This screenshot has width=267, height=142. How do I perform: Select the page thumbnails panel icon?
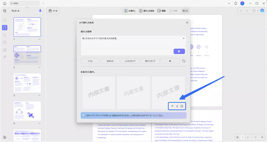click(5, 28)
